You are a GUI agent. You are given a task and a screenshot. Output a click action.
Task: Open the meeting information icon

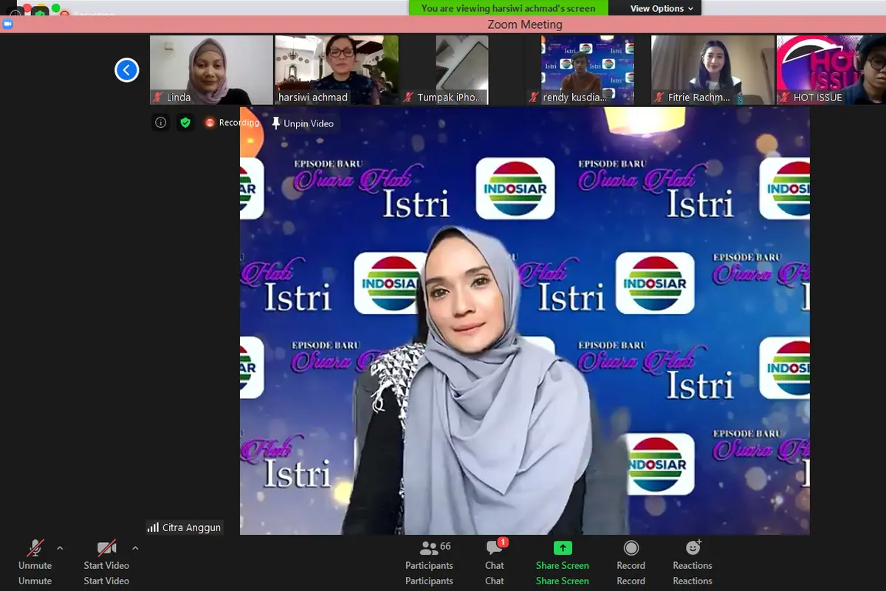click(x=160, y=123)
